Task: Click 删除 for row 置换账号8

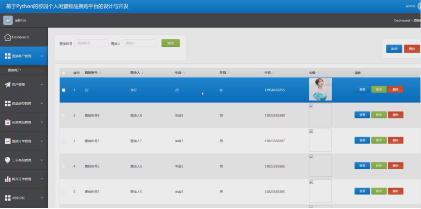Action: [396, 115]
